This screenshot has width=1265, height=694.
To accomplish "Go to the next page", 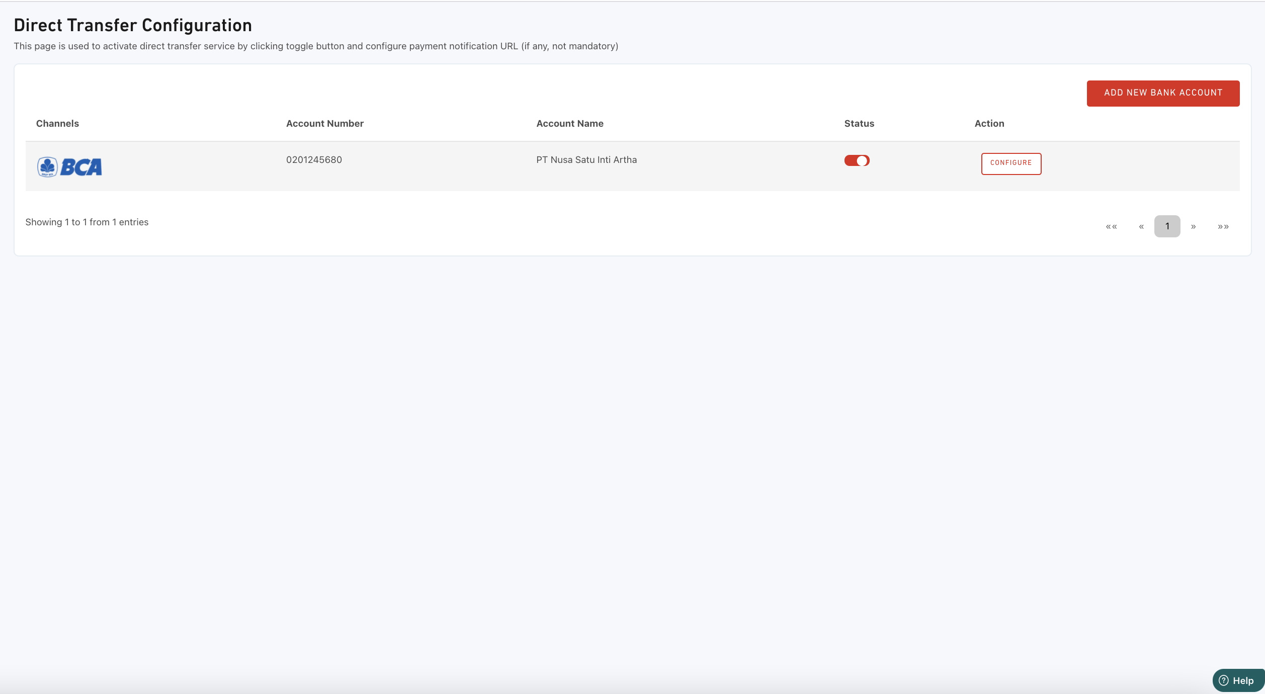I will (1193, 226).
